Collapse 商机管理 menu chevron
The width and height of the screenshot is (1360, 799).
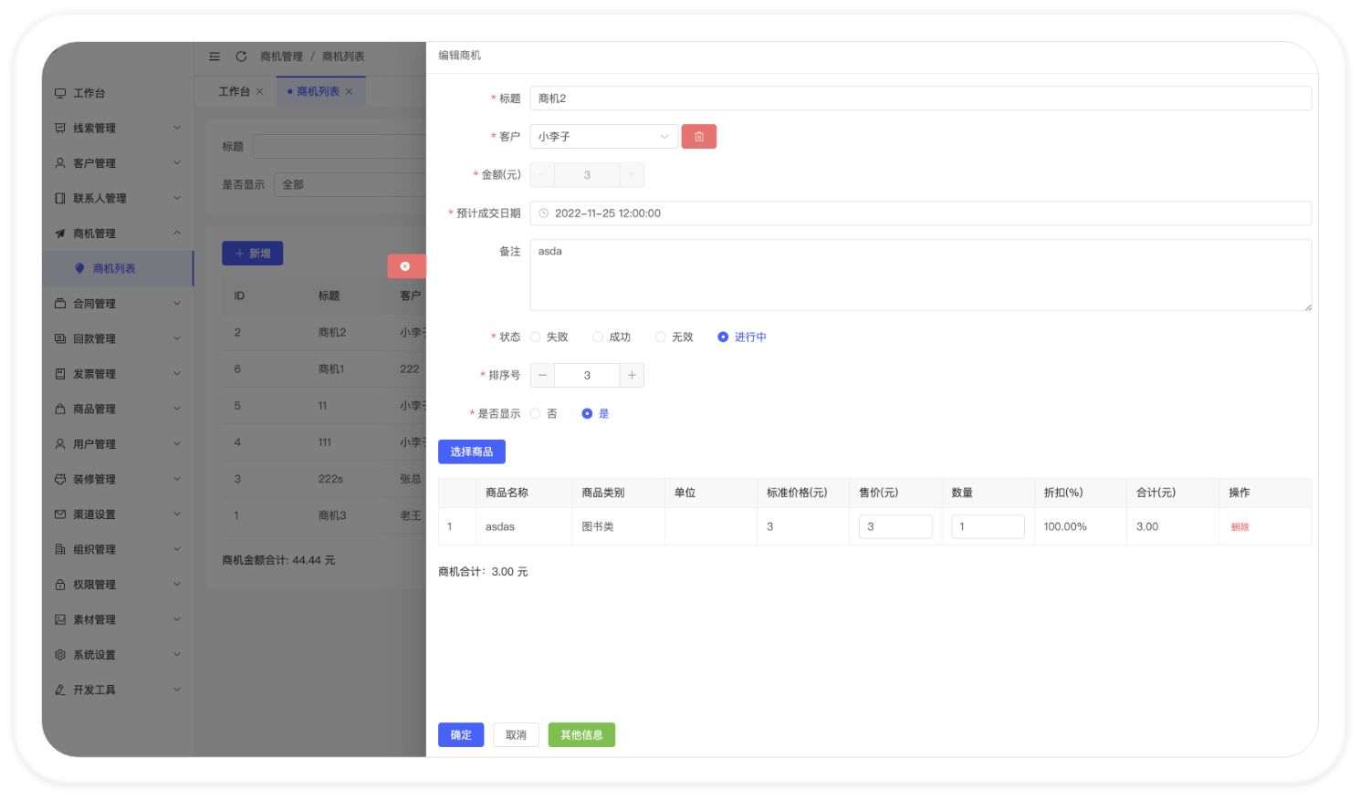tap(177, 233)
